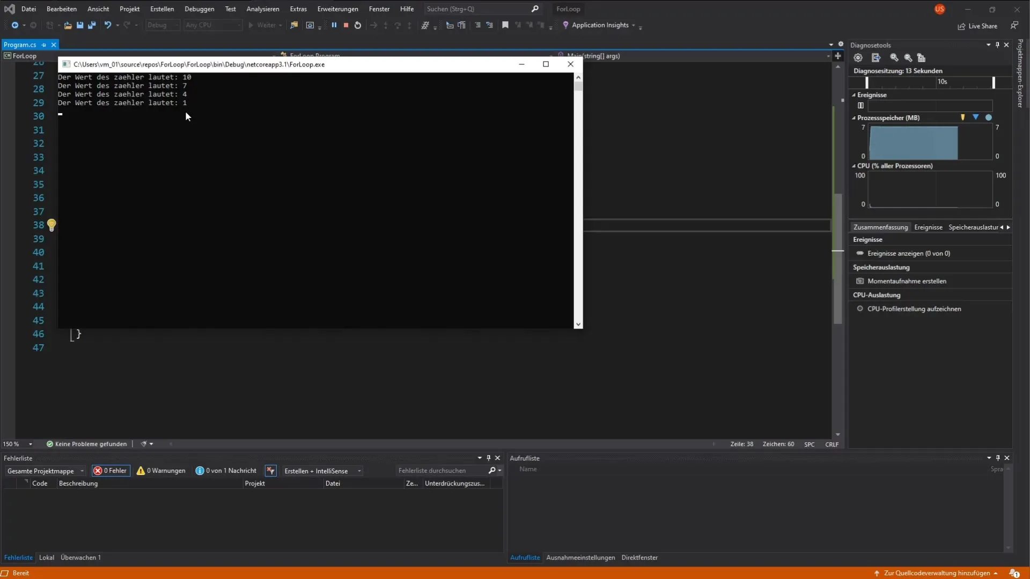The image size is (1030, 579).
Task: Pin the Fehlerliste panel
Action: tap(488, 458)
